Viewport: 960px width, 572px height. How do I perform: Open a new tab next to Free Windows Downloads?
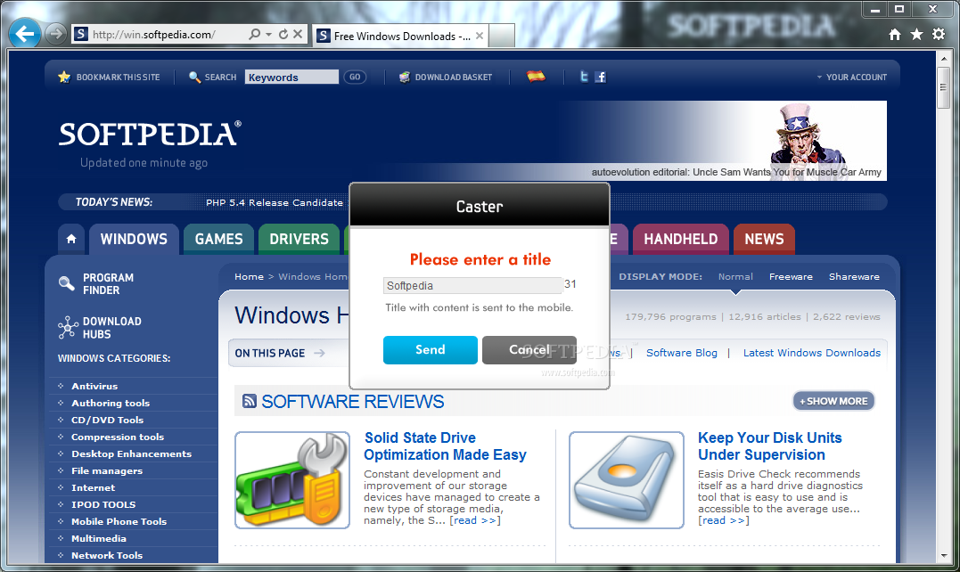click(502, 36)
